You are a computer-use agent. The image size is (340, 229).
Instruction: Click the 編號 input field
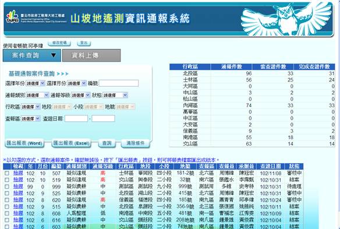[x=119, y=83]
